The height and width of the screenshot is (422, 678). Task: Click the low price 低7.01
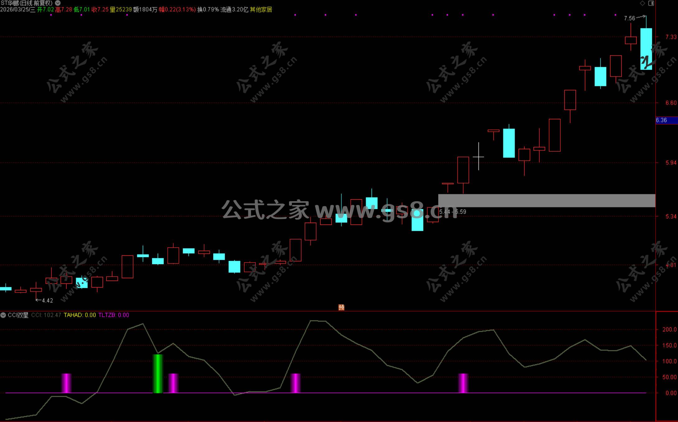82,10
